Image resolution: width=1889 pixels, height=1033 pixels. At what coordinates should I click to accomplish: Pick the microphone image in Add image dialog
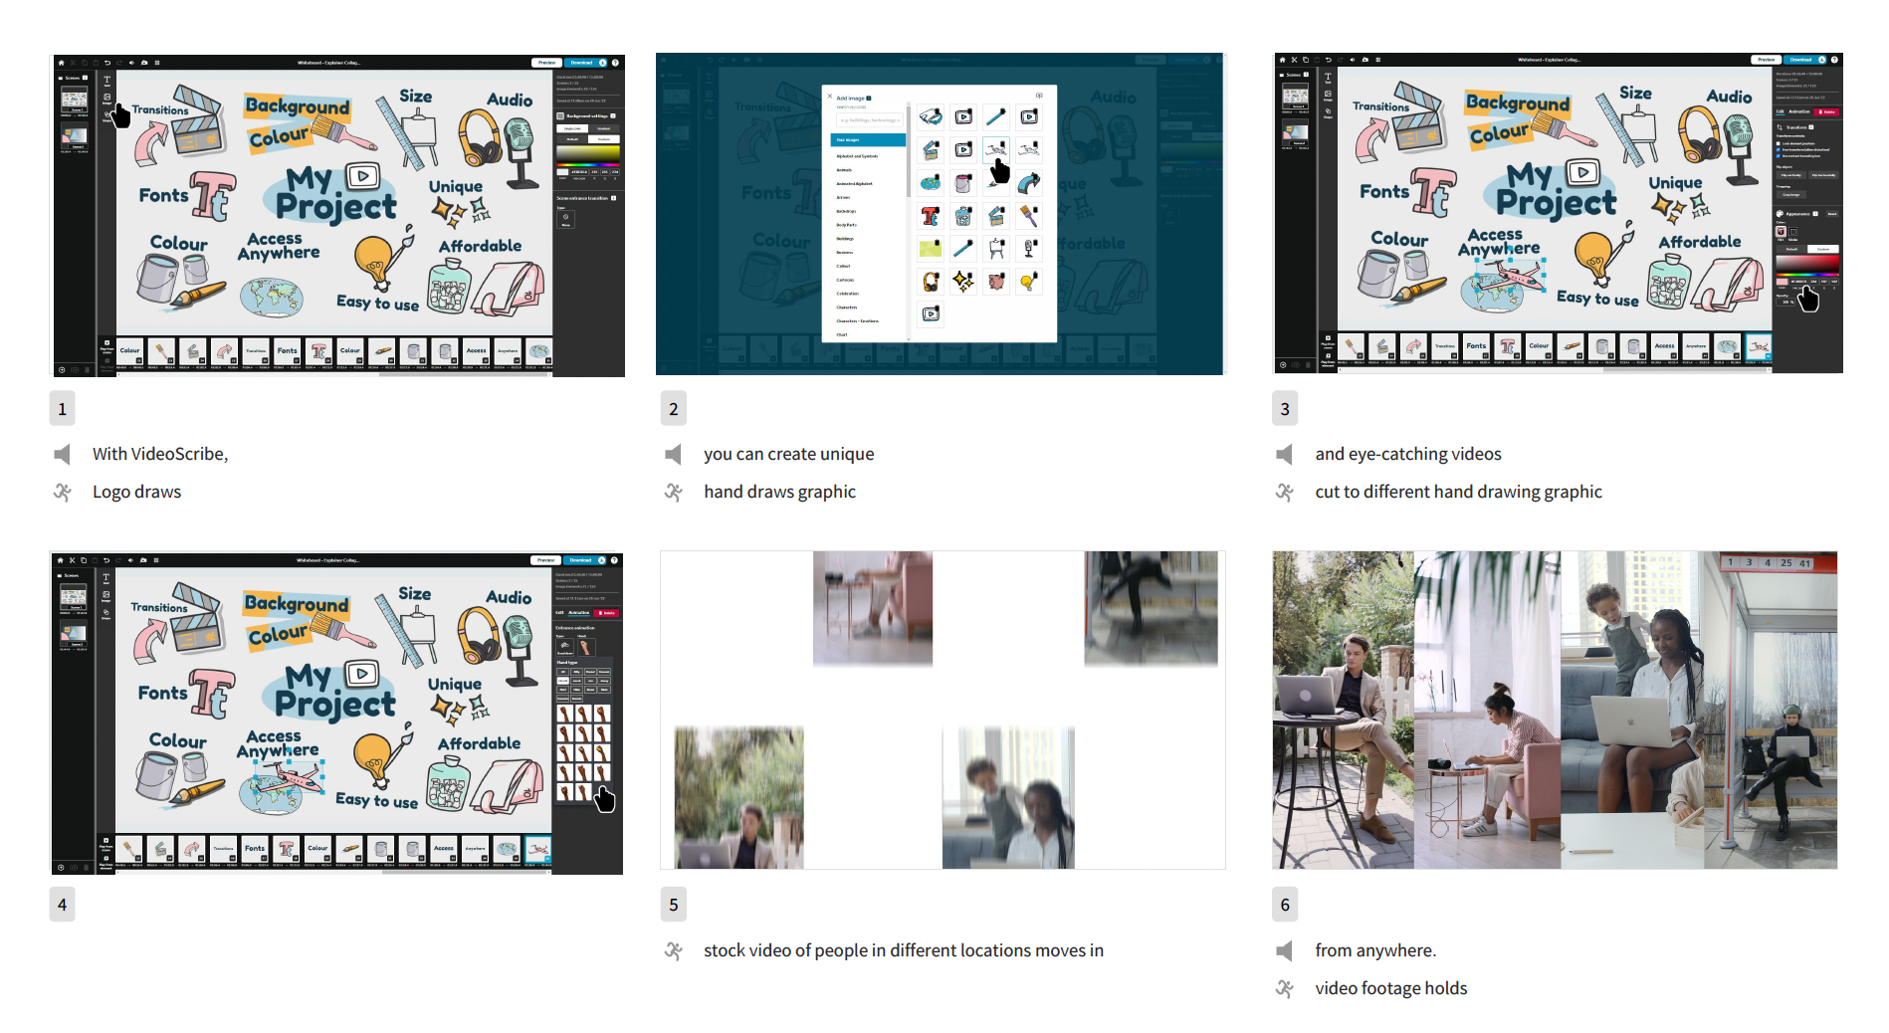point(1029,248)
